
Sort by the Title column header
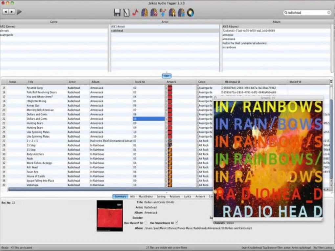46,82
